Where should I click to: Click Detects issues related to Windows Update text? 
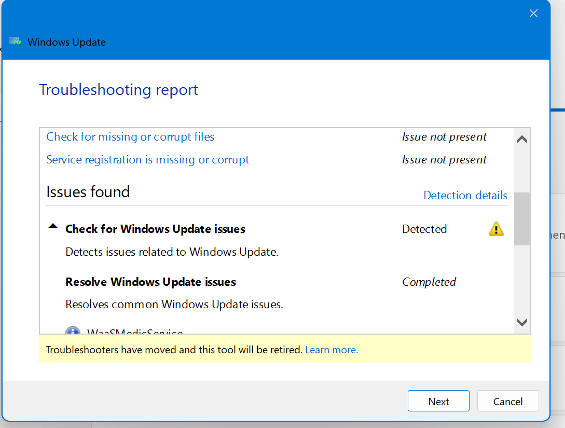172,252
